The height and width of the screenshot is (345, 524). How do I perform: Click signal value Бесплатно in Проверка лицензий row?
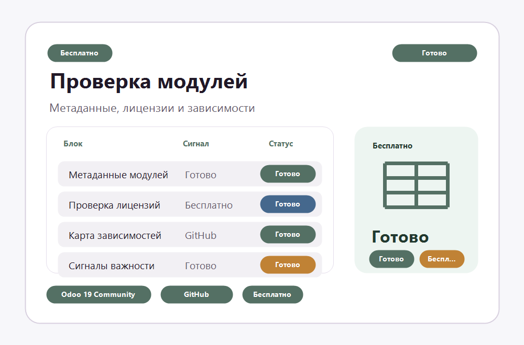(209, 205)
